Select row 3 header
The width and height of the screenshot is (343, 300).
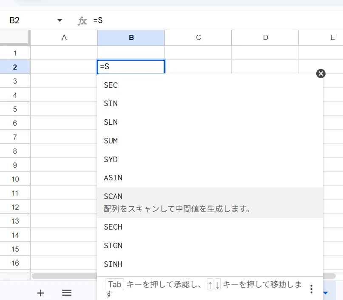point(15,81)
